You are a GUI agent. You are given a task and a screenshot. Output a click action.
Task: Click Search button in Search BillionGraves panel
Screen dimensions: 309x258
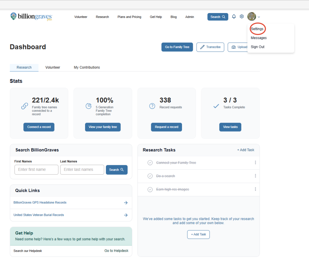(117, 170)
